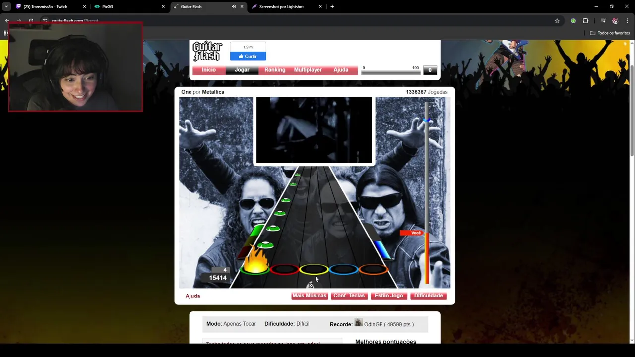Open the tab search dropdown arrow
The width and height of the screenshot is (635, 357).
click(x=6, y=7)
